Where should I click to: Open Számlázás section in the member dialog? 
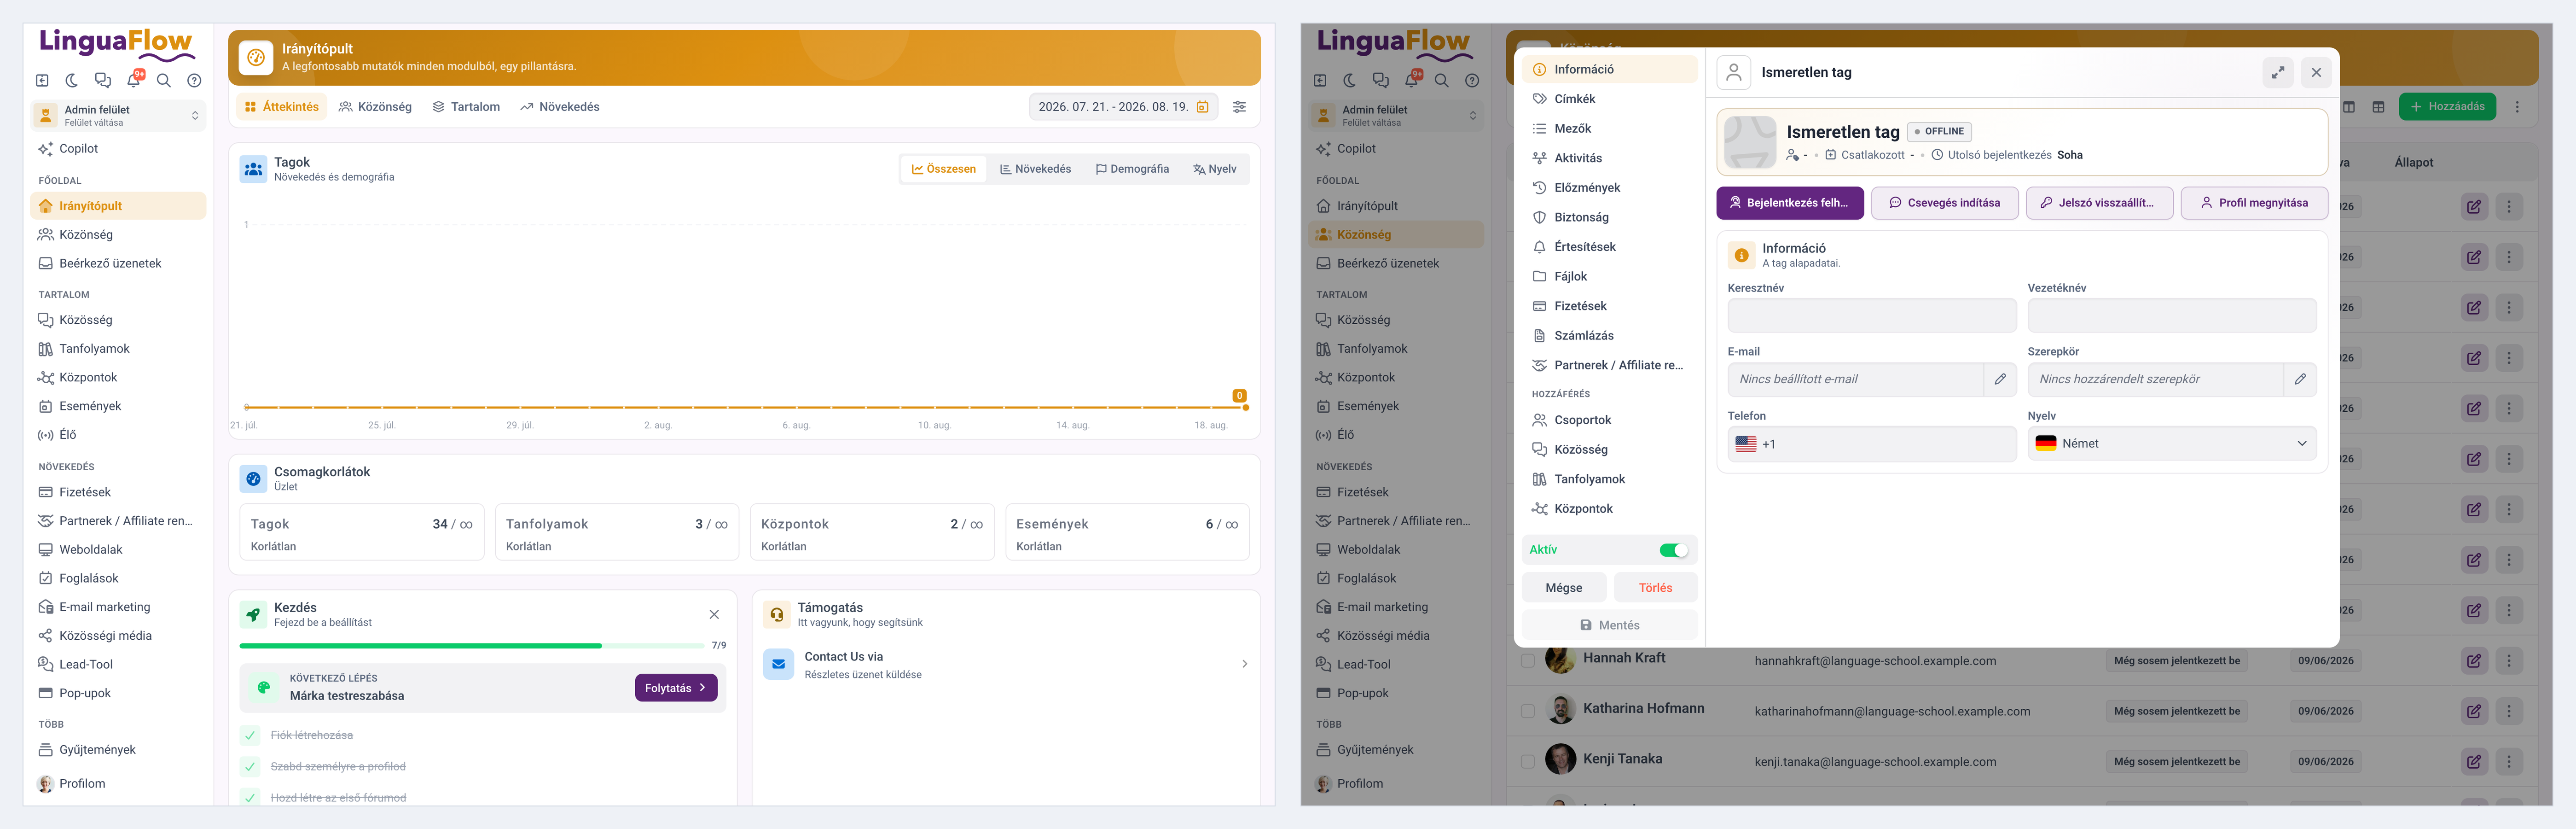click(x=1610, y=336)
